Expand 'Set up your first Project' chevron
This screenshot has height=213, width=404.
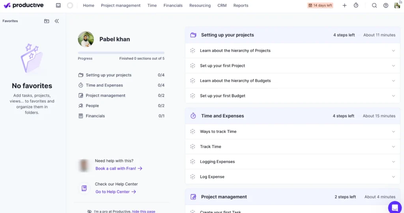click(x=393, y=66)
